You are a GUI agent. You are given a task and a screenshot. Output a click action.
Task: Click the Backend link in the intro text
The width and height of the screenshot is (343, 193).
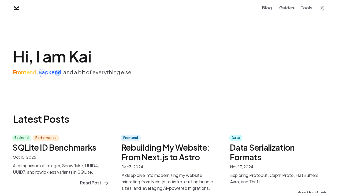(50, 72)
